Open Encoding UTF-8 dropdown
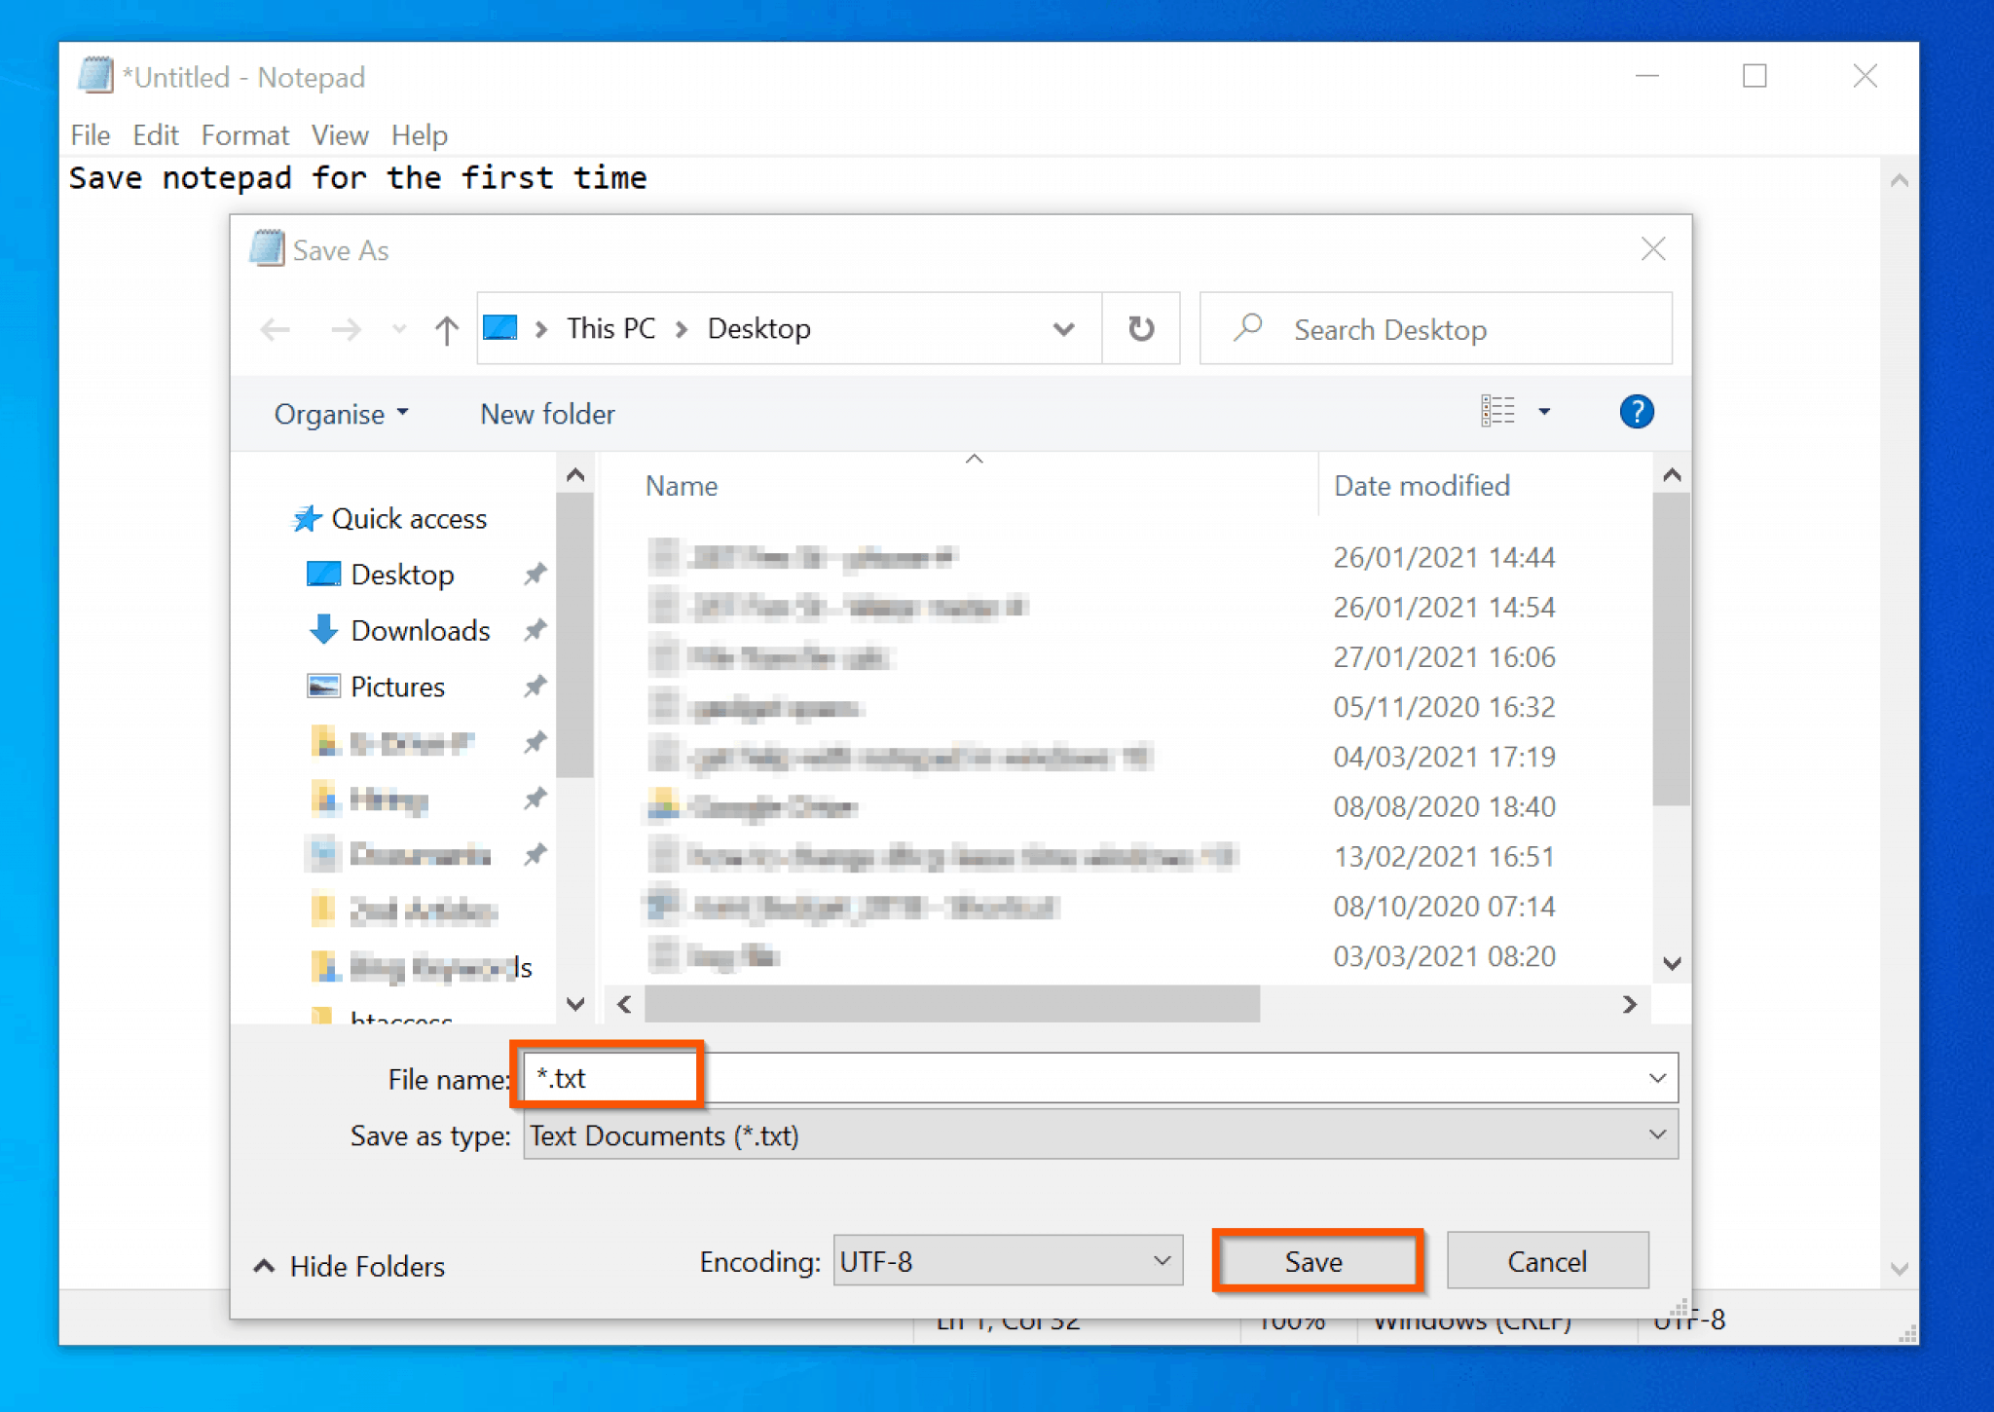 (1008, 1262)
